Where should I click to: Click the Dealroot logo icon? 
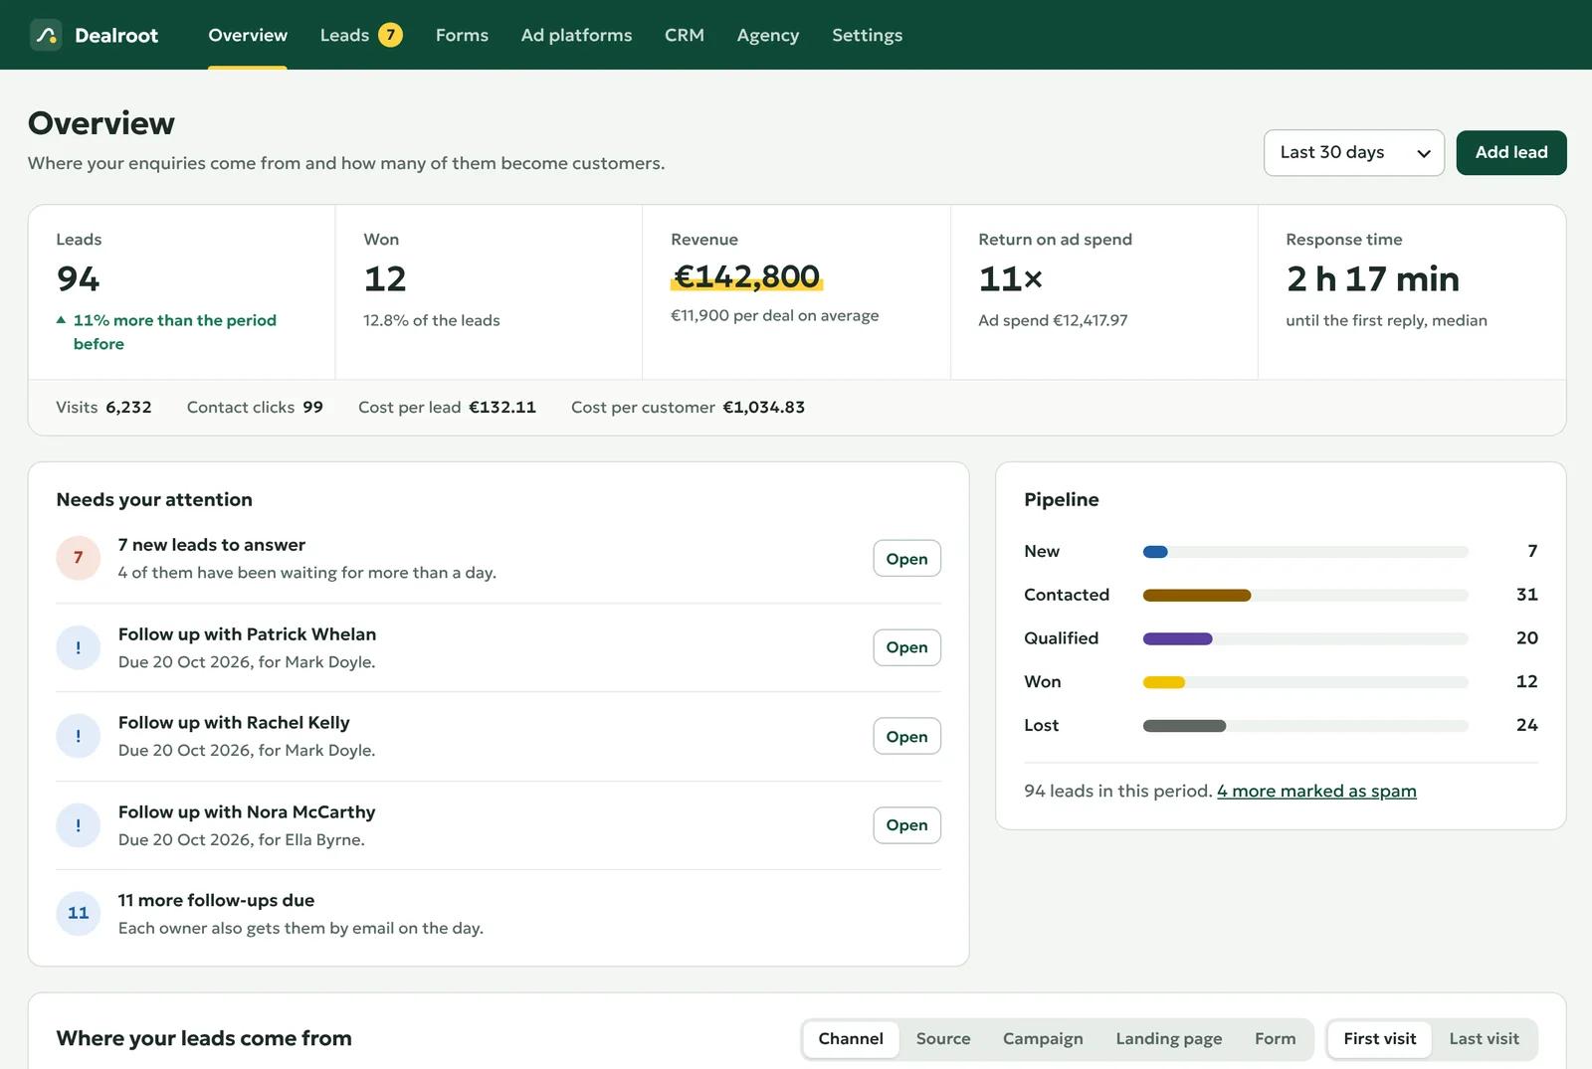click(x=46, y=35)
